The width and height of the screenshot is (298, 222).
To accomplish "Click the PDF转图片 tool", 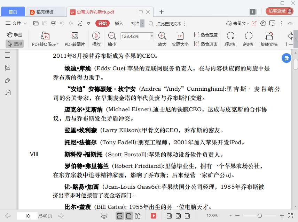I will click(75, 39).
